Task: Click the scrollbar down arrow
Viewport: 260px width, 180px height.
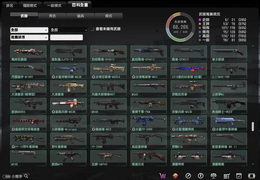Action: point(253,164)
